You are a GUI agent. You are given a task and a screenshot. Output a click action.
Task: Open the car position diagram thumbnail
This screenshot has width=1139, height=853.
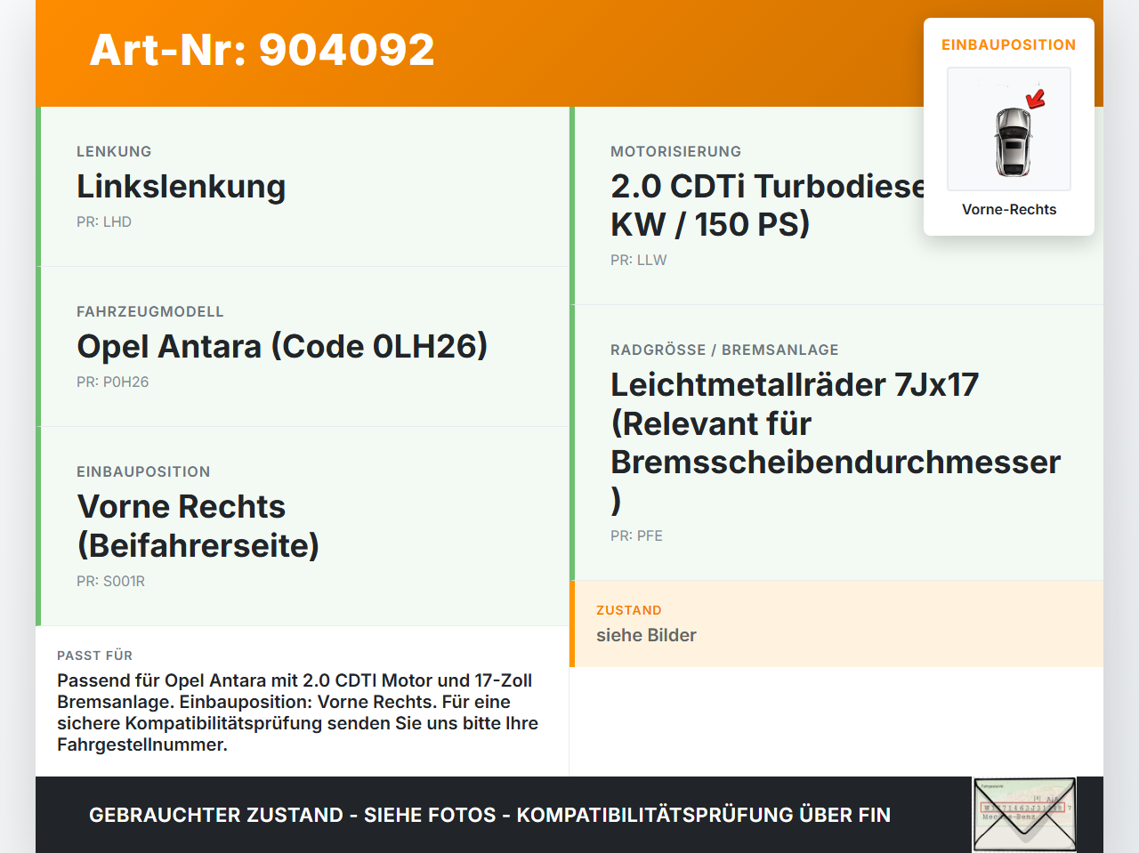[1009, 129]
